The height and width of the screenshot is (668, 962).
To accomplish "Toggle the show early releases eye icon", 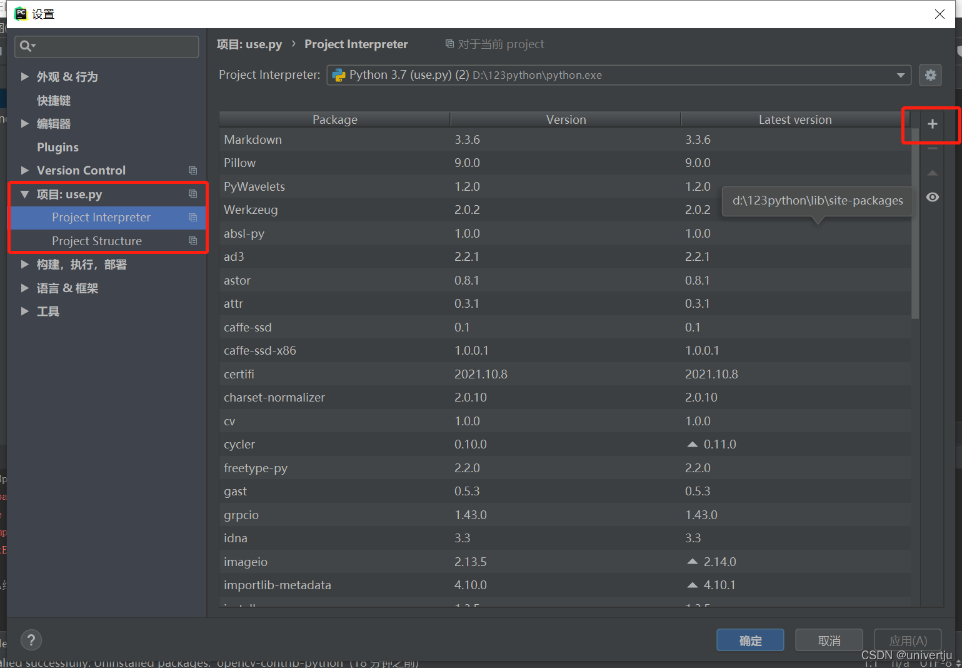I will tap(932, 197).
